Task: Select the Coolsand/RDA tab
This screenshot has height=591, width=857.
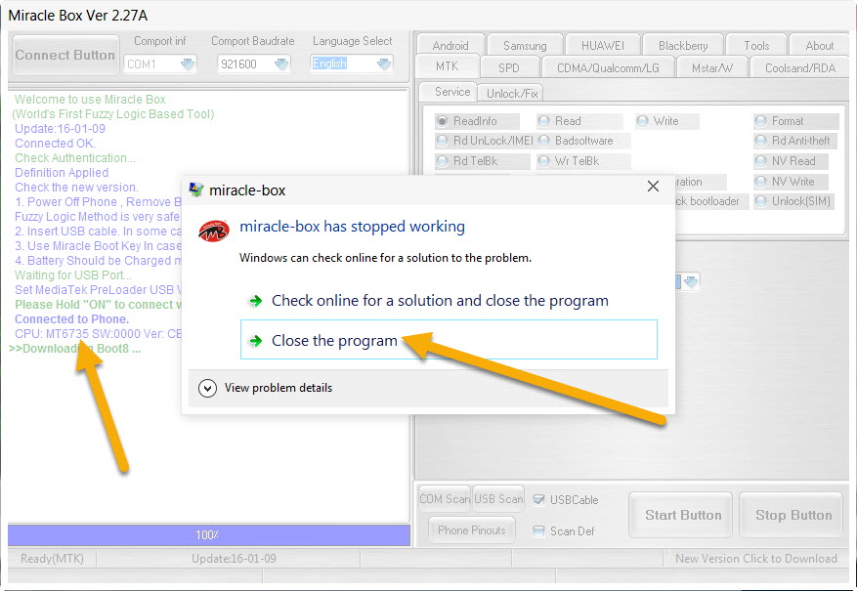Action: click(800, 67)
